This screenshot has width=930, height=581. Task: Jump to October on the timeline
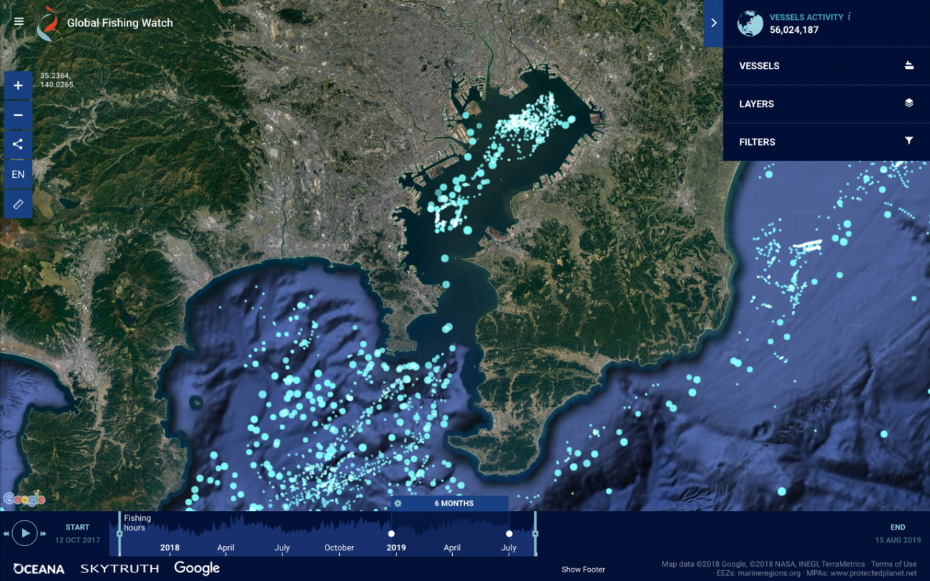(339, 548)
